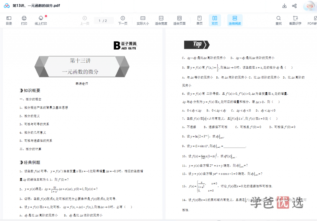The width and height of the screenshot is (317, 221).
Task: Click the Top banner on right page
Action: 197,45
